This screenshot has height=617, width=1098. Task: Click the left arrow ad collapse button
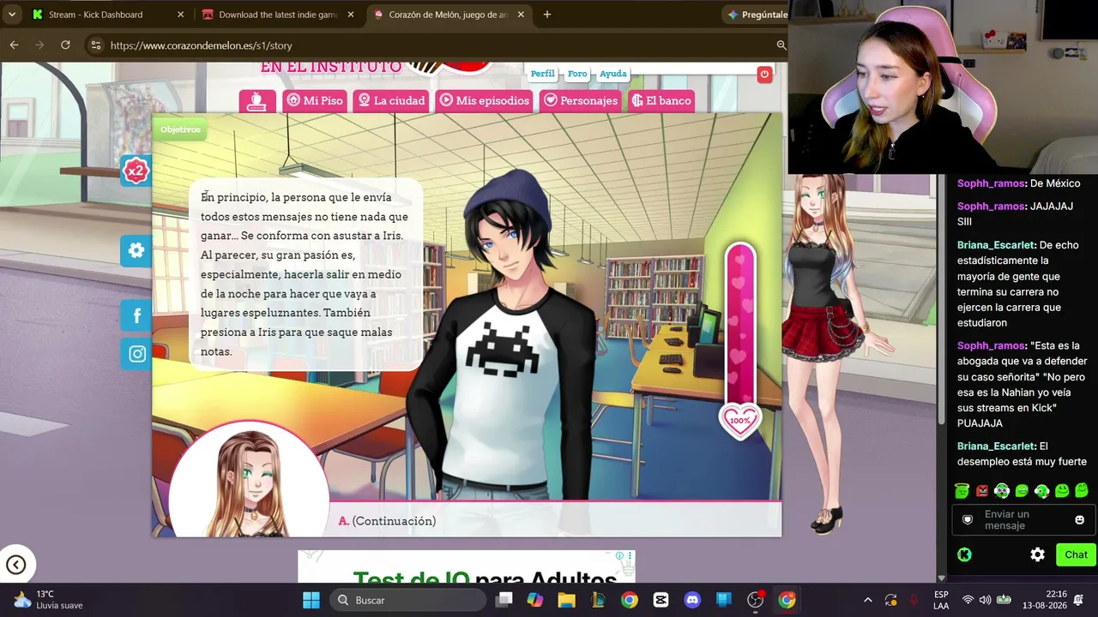15,564
